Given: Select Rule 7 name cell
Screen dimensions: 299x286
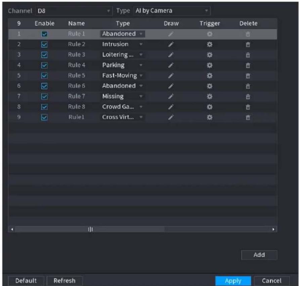Looking at the screenshot, I should point(77,96).
